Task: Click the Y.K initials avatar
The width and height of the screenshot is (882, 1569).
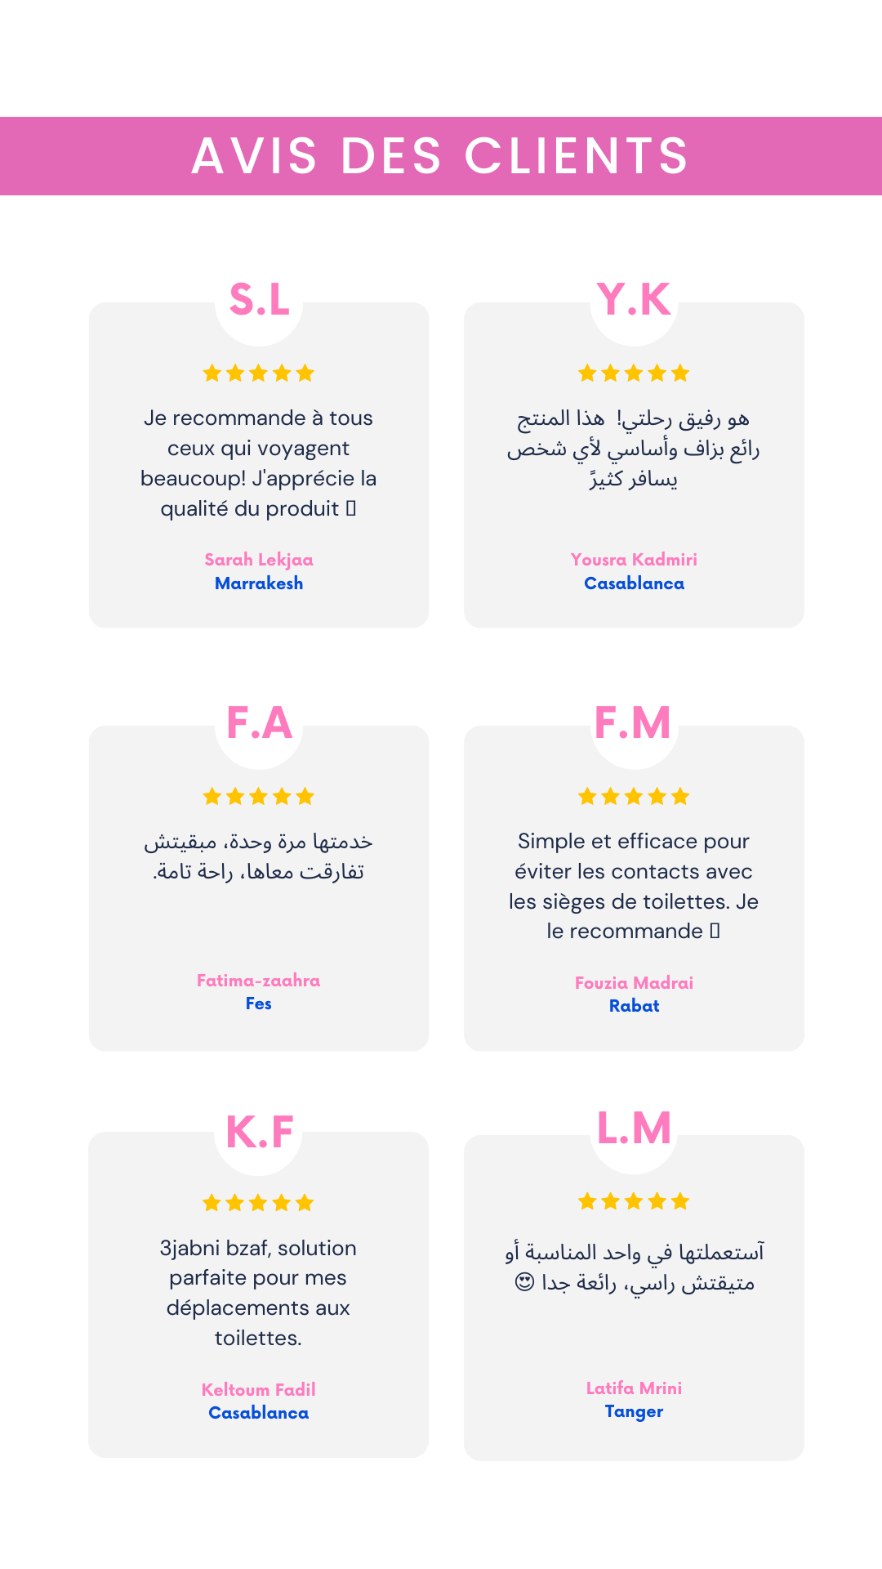Action: [x=634, y=302]
